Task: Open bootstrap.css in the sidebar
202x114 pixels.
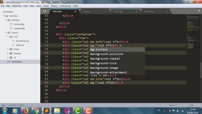Action: click(x=22, y=41)
